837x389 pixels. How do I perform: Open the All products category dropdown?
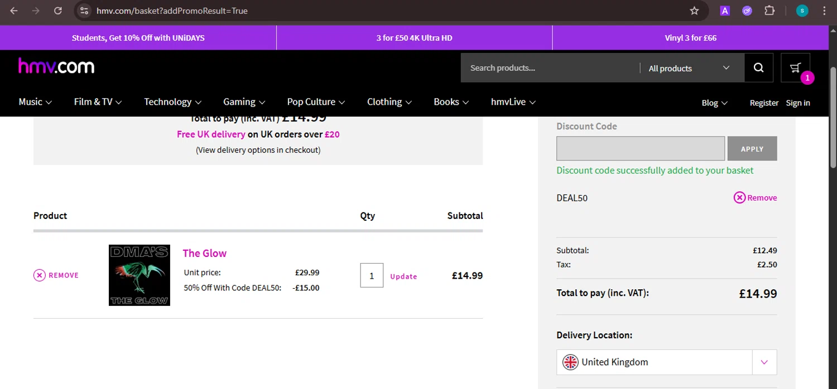(689, 68)
